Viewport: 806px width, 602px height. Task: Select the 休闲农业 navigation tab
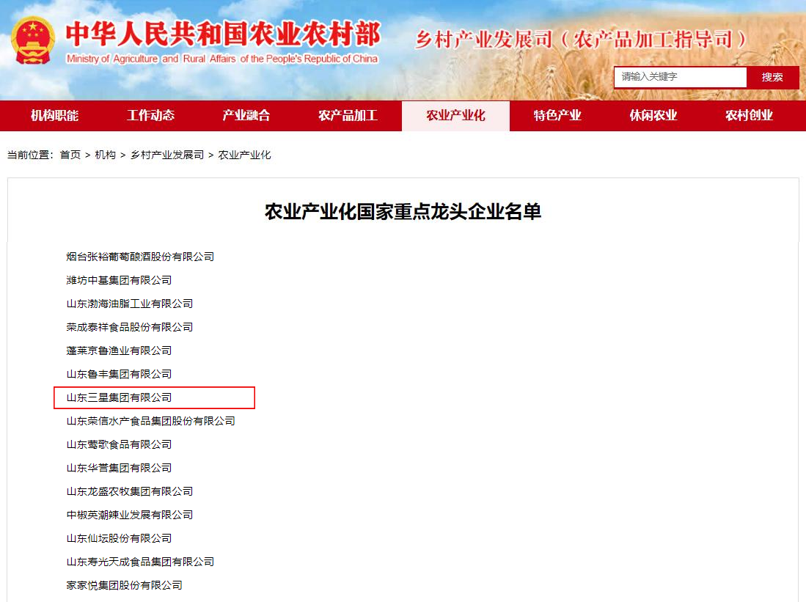pyautogui.click(x=653, y=116)
